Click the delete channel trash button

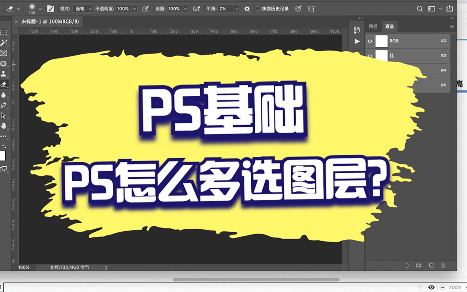[443, 265]
